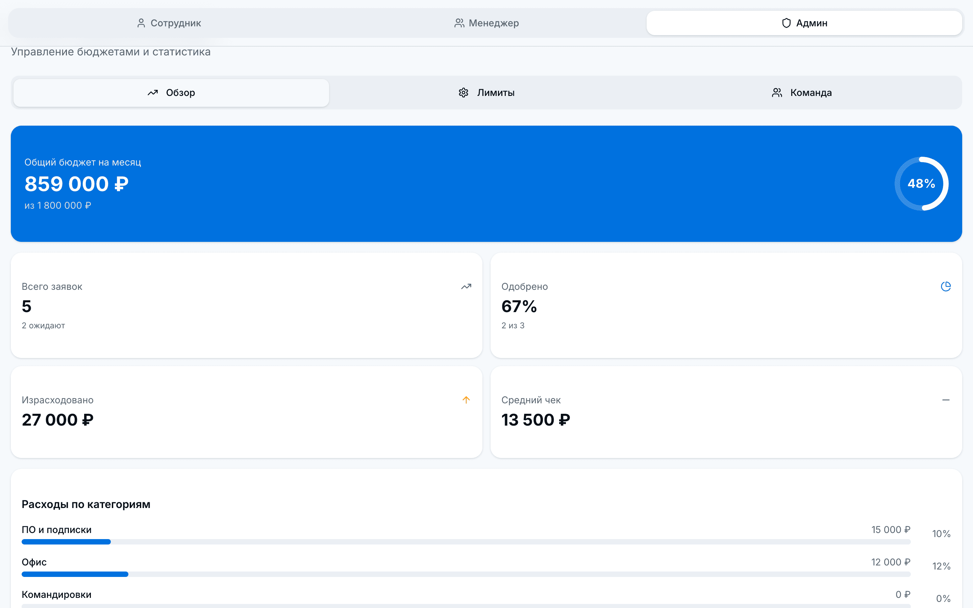Click the 'Одобрено' label
The image size is (973, 608).
[x=524, y=287]
